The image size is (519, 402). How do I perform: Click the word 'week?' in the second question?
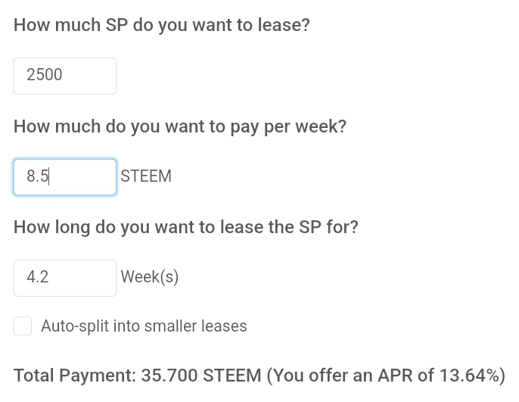coord(321,126)
